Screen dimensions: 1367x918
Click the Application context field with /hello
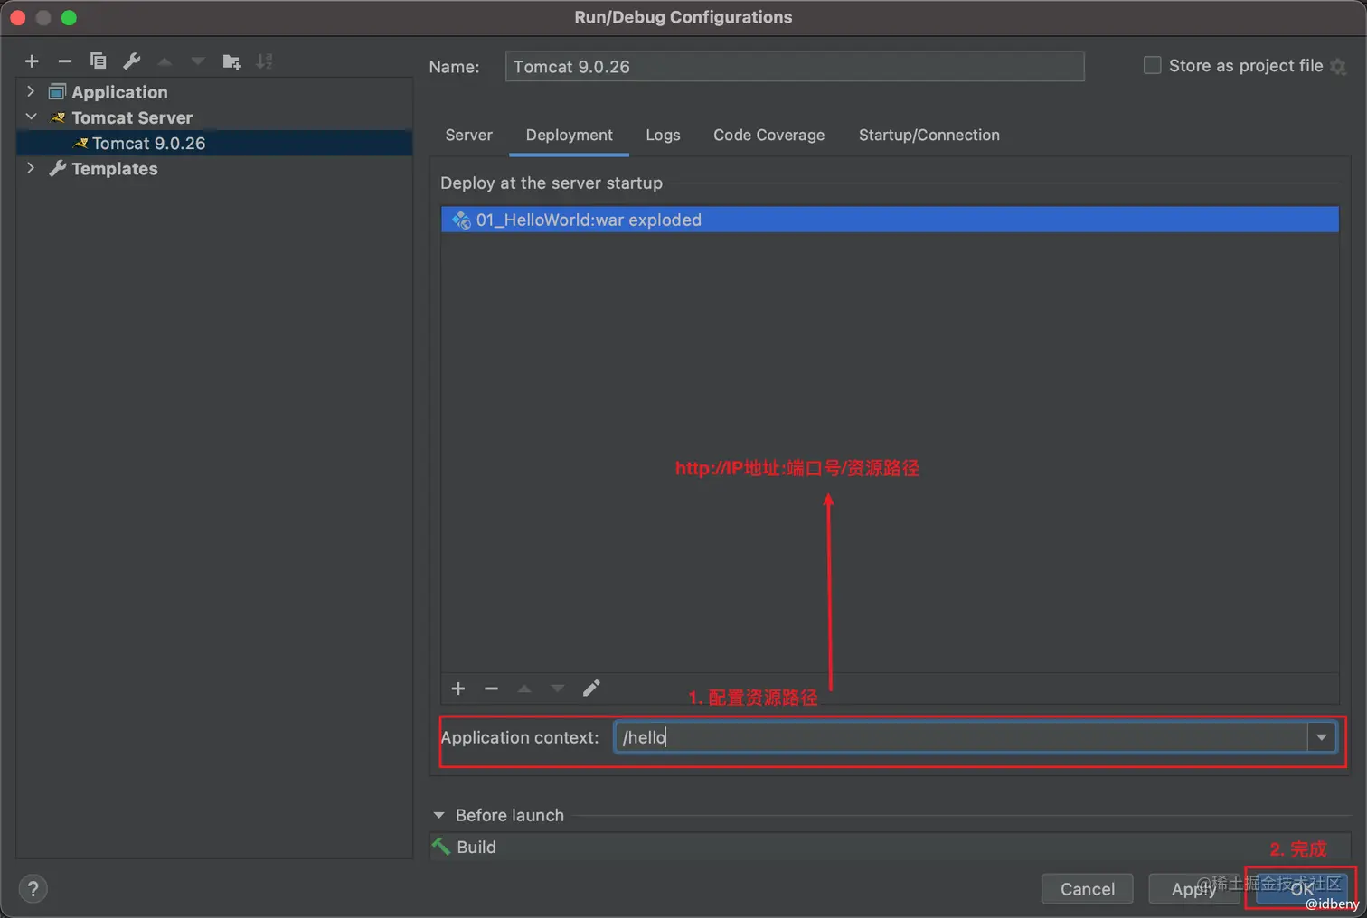tap(961, 737)
